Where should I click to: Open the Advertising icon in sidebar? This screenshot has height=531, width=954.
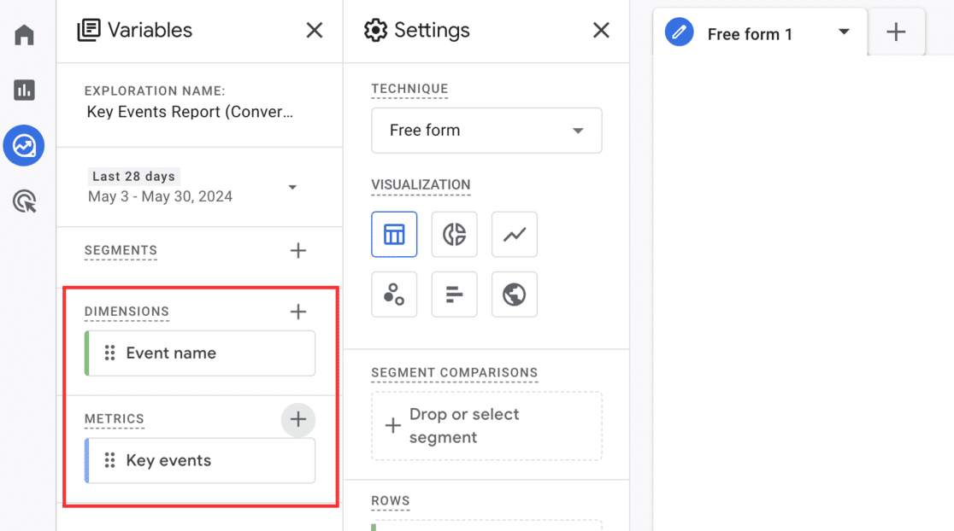pyautogui.click(x=25, y=201)
